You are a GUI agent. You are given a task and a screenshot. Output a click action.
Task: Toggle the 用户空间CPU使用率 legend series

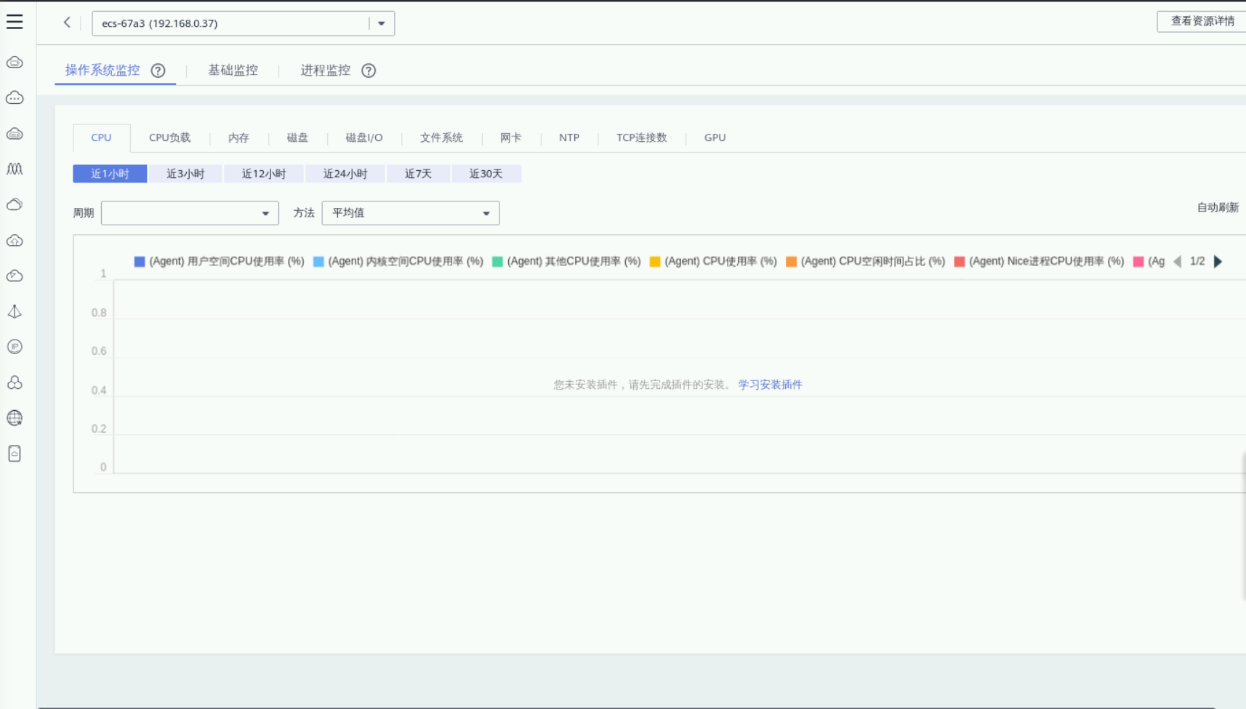(x=219, y=262)
